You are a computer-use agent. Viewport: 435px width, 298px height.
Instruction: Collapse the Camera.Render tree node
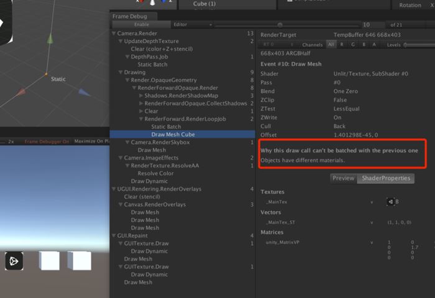click(x=114, y=34)
